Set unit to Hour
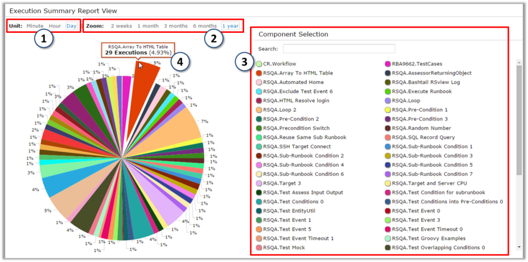This screenshot has height=262, width=528. coord(55,26)
